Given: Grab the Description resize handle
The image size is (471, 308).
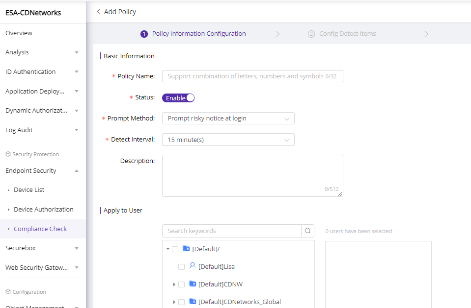Looking at the screenshot, I should point(340,194).
